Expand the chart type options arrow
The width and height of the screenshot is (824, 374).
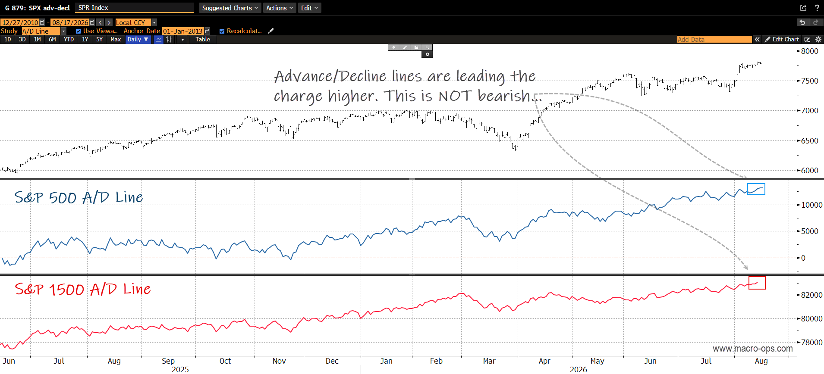182,40
